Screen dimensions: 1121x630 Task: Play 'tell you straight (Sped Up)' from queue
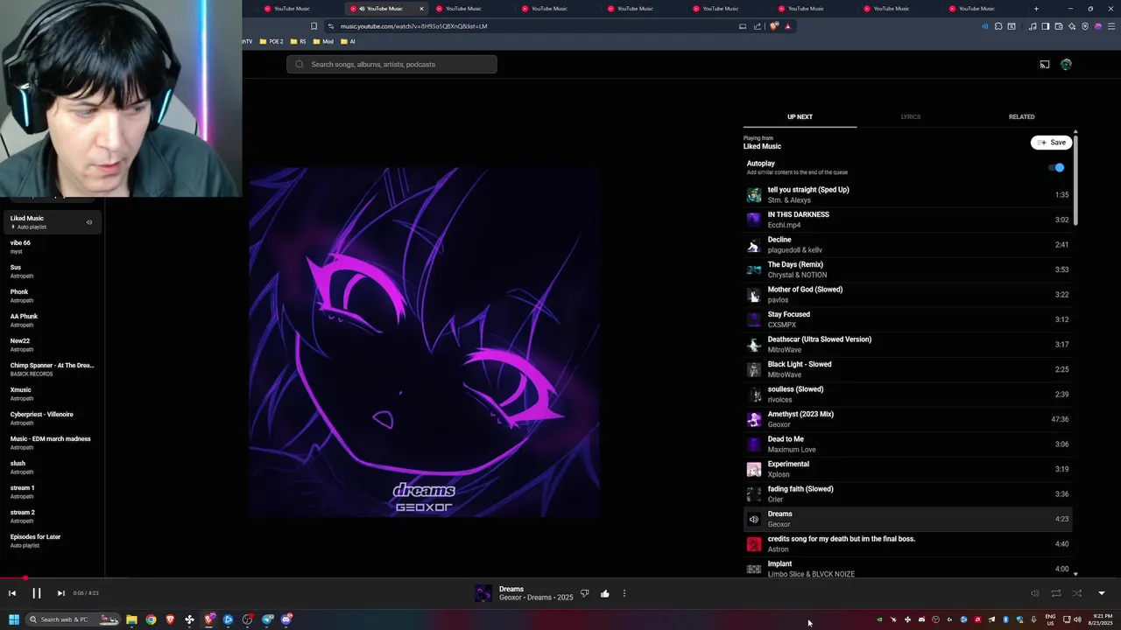point(907,194)
